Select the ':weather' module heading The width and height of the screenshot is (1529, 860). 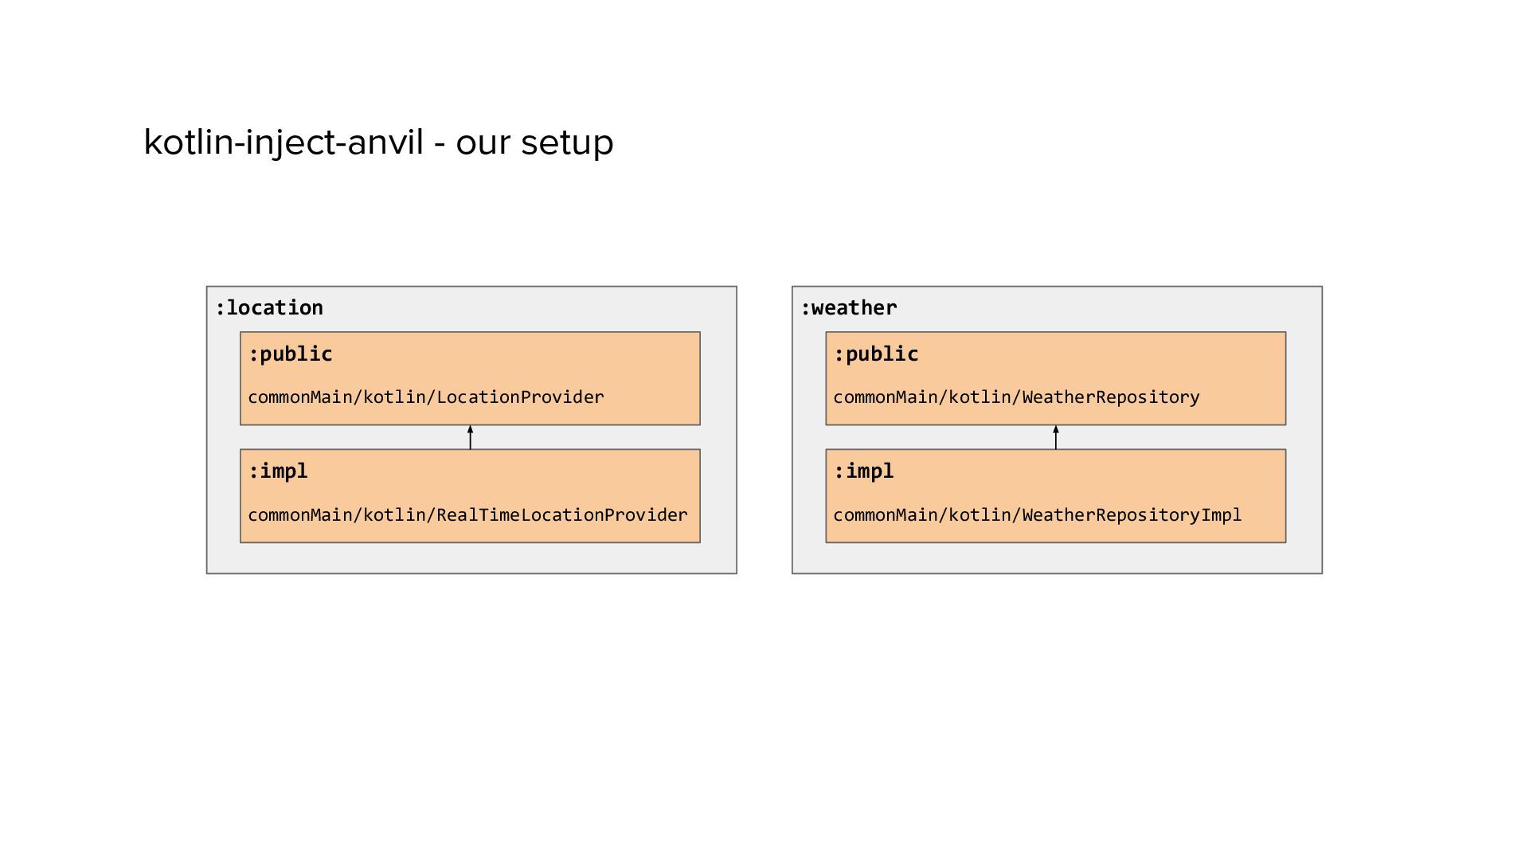point(849,308)
